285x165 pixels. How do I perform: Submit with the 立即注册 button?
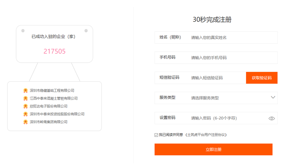pyautogui.click(x=213, y=150)
